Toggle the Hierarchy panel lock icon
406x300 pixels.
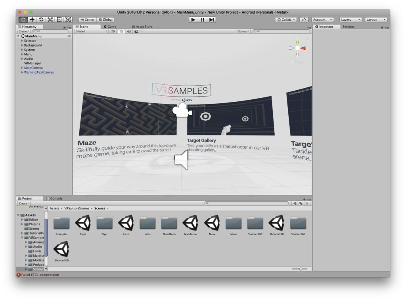click(x=64, y=27)
